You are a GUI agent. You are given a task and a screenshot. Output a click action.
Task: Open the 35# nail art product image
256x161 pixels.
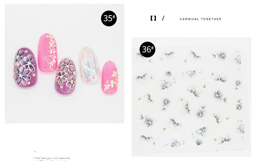click(65, 64)
